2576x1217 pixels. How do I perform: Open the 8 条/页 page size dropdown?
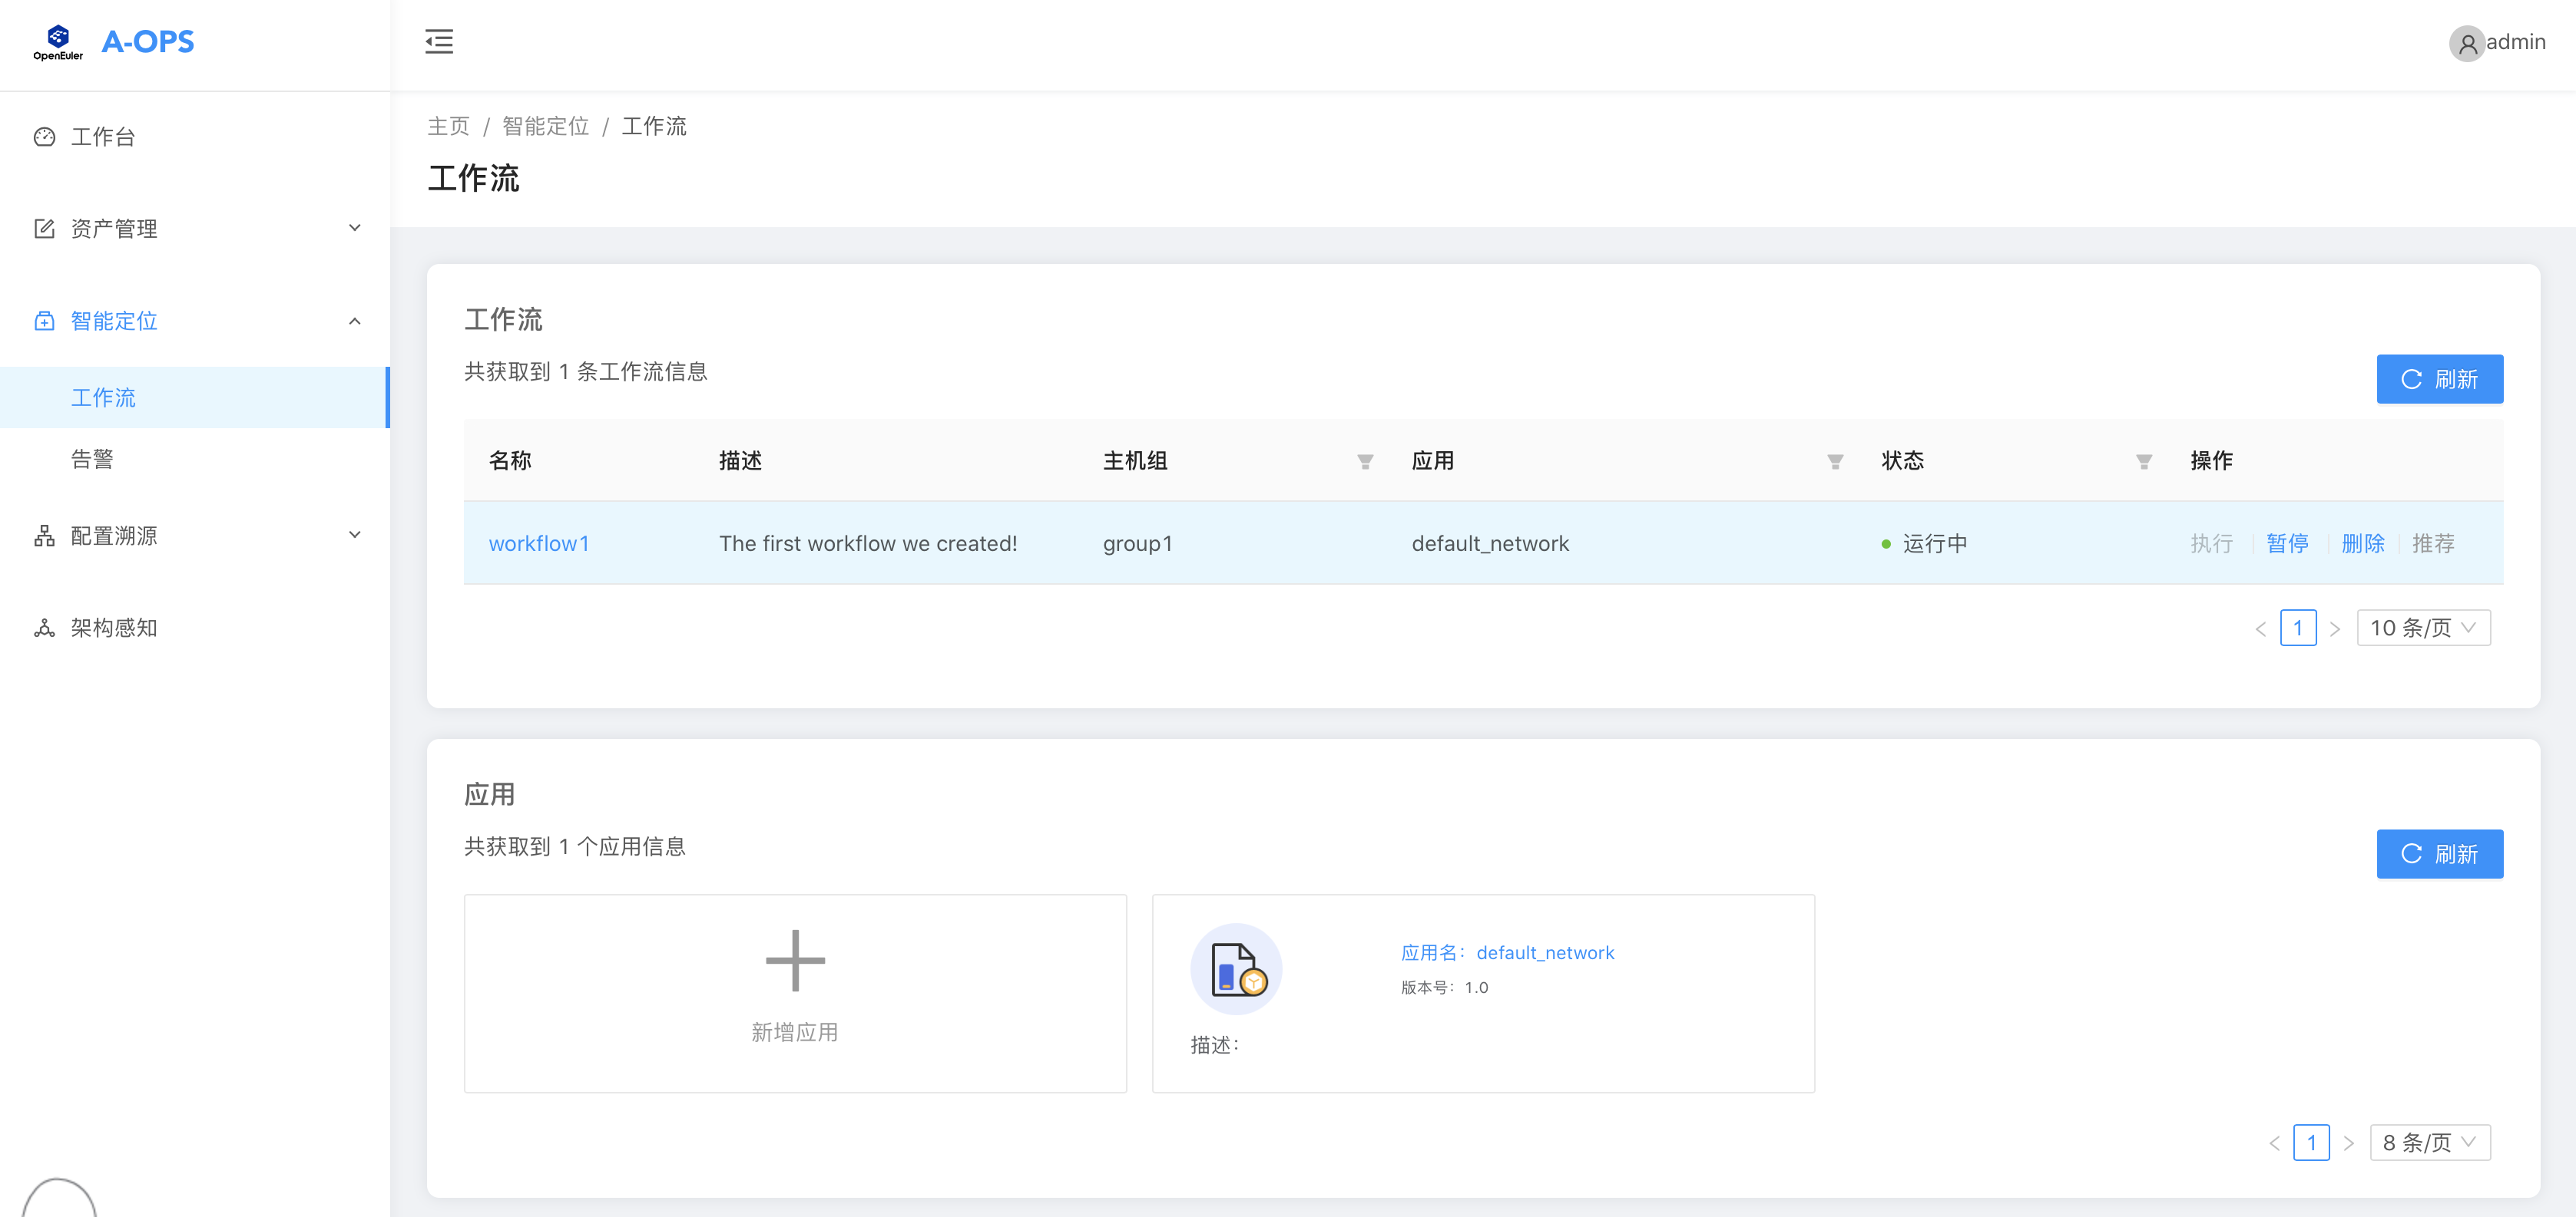pos(2429,1143)
